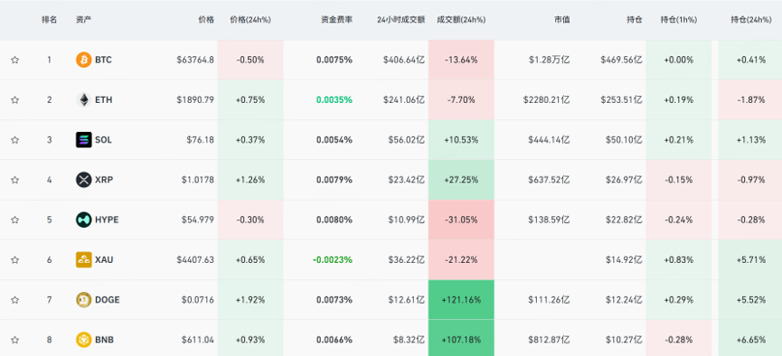Sort by 价格(24h%) column header
Viewport: 782px width, 356px height.
250,20
